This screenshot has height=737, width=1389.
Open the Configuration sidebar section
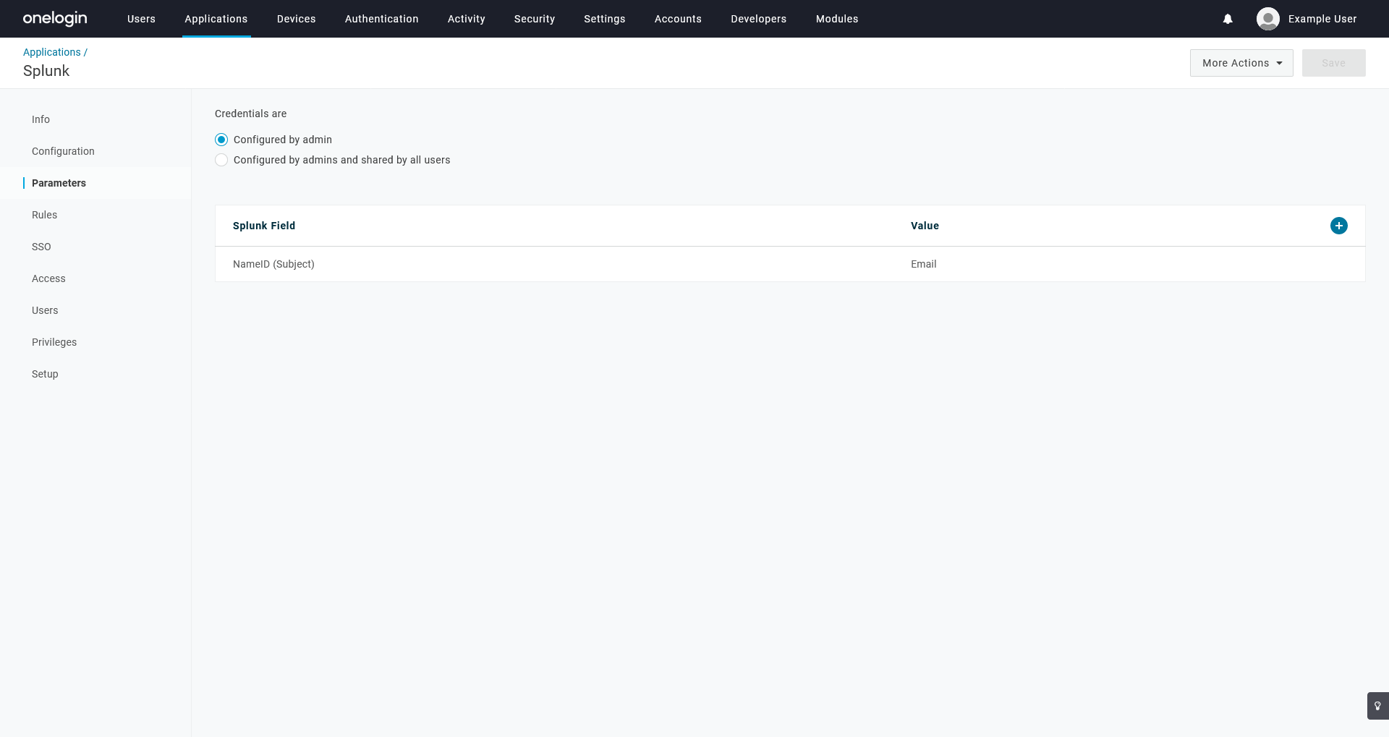coord(63,151)
